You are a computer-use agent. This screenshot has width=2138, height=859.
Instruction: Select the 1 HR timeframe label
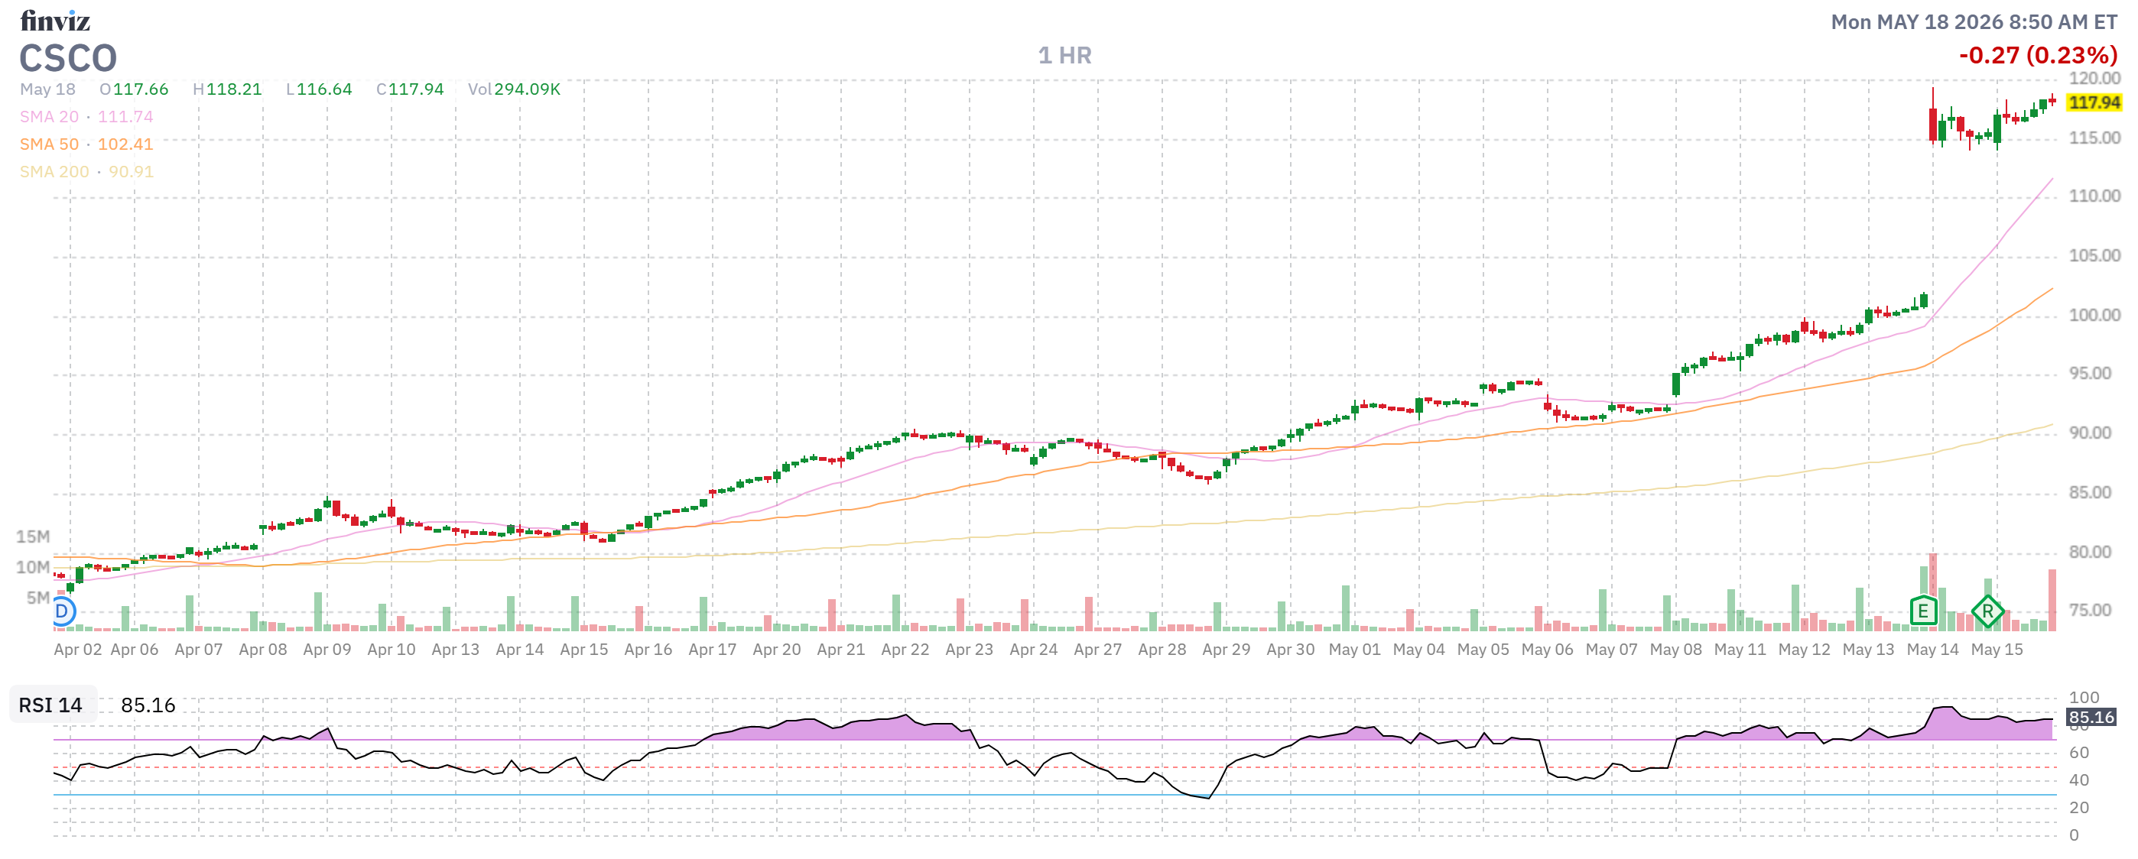click(1065, 56)
